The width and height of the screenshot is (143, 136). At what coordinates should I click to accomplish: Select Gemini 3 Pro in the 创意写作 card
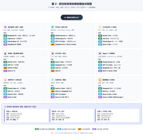13,94
